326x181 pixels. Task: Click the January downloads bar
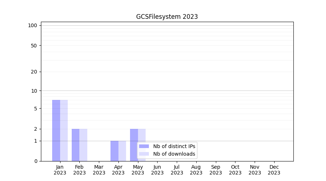tap(64, 130)
